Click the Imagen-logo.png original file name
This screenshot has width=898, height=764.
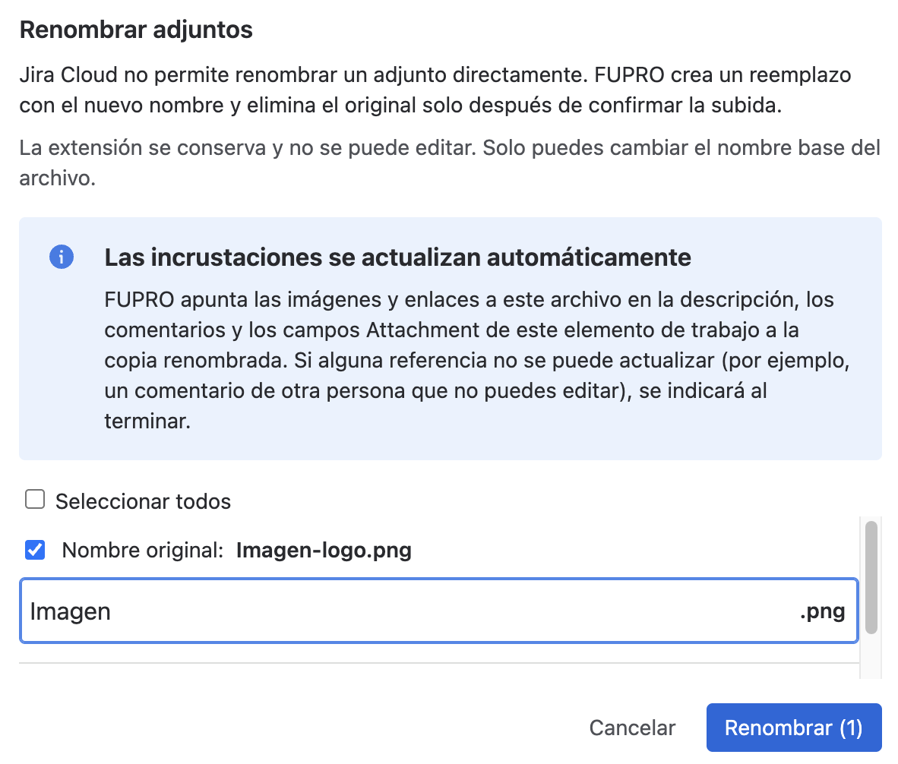coord(324,550)
